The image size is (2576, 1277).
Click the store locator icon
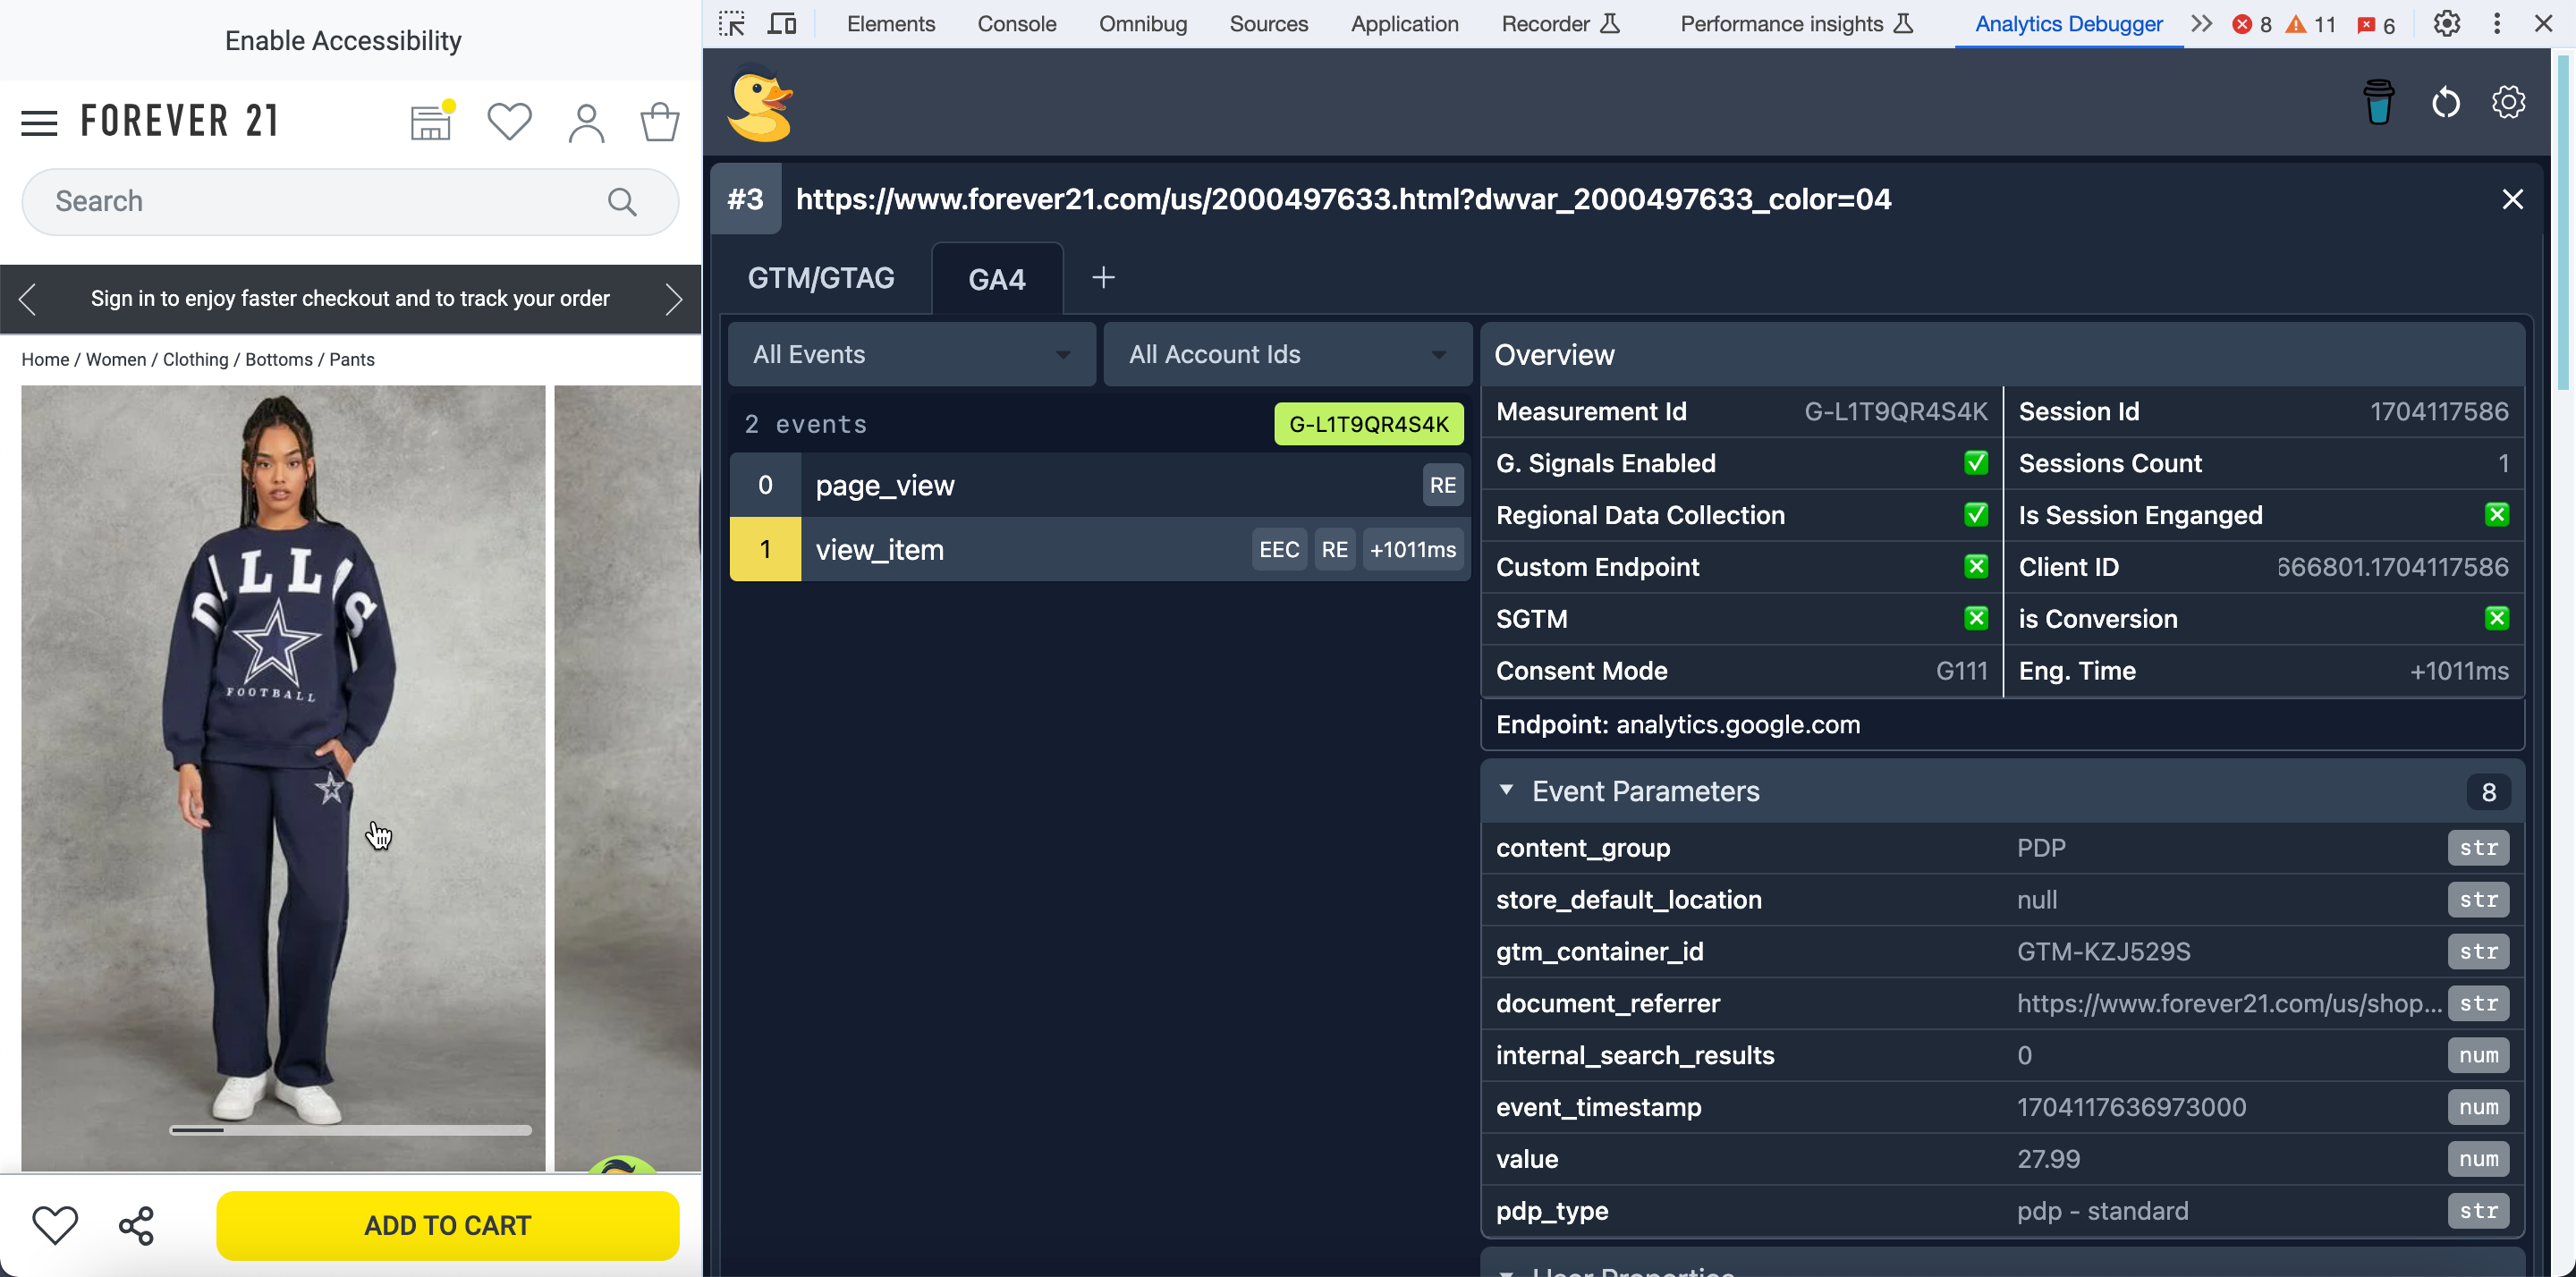pyautogui.click(x=431, y=122)
